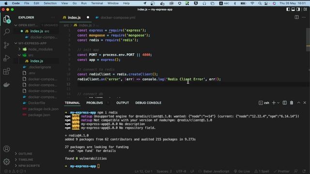Click breadcrumb src path segment
The width and height of the screenshot is (310, 174).
click(x=66, y=25)
